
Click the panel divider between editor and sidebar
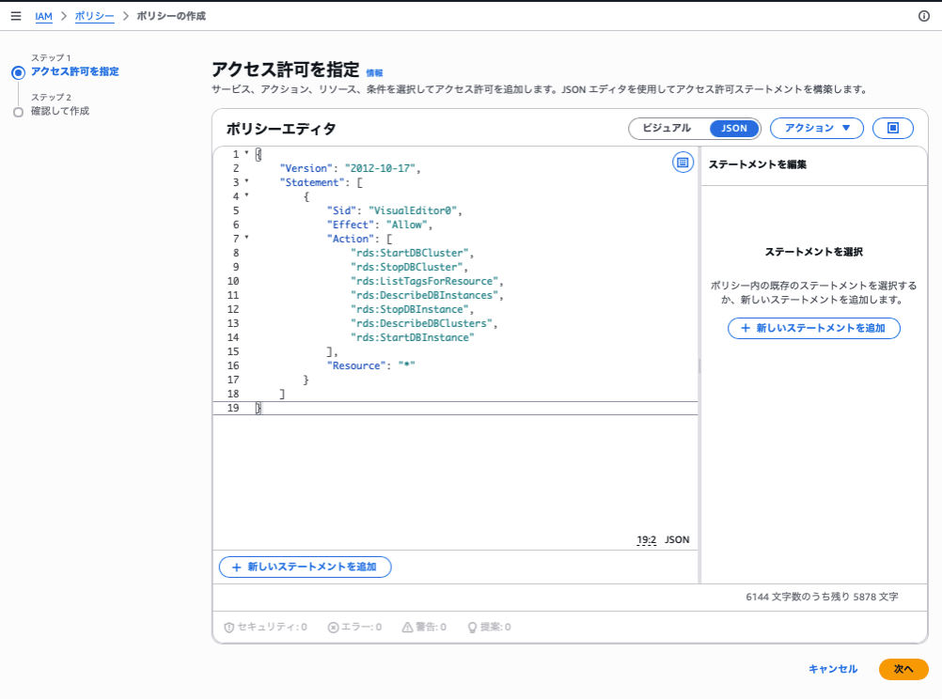pyautogui.click(x=699, y=365)
